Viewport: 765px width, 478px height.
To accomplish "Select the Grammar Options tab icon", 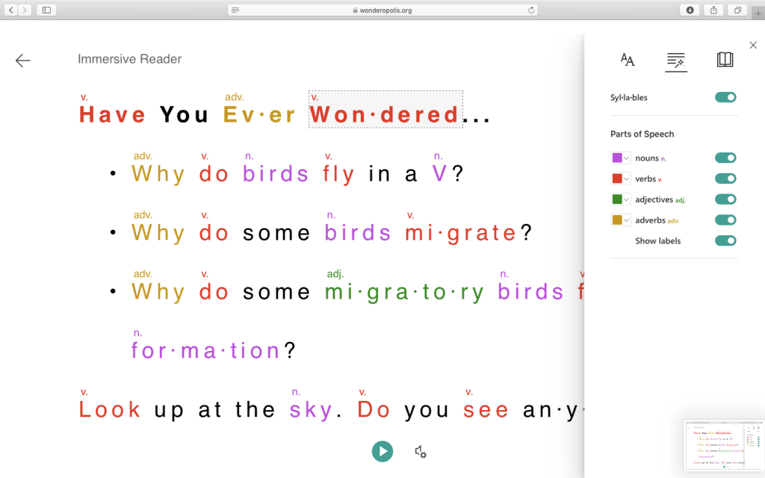I will [676, 60].
